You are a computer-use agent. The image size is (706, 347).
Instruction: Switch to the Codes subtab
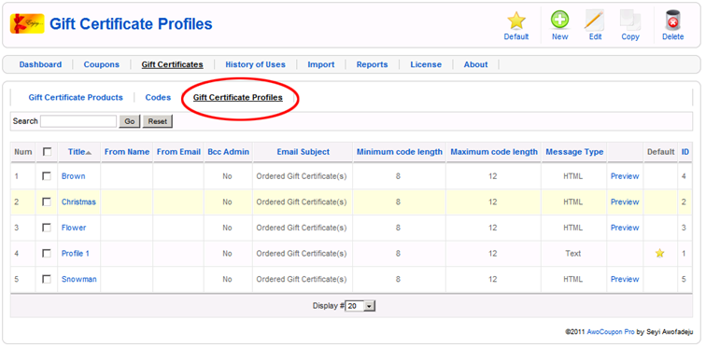click(x=158, y=97)
